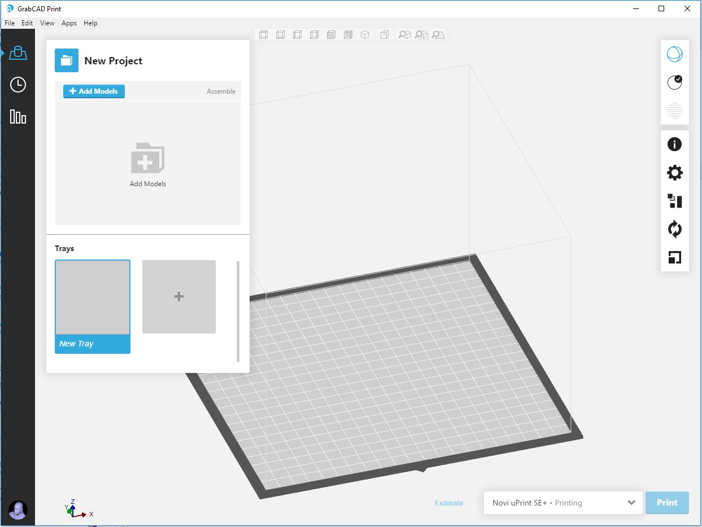Open the Orient rotate tool
Viewport: 702px width, 527px height.
[x=675, y=229]
